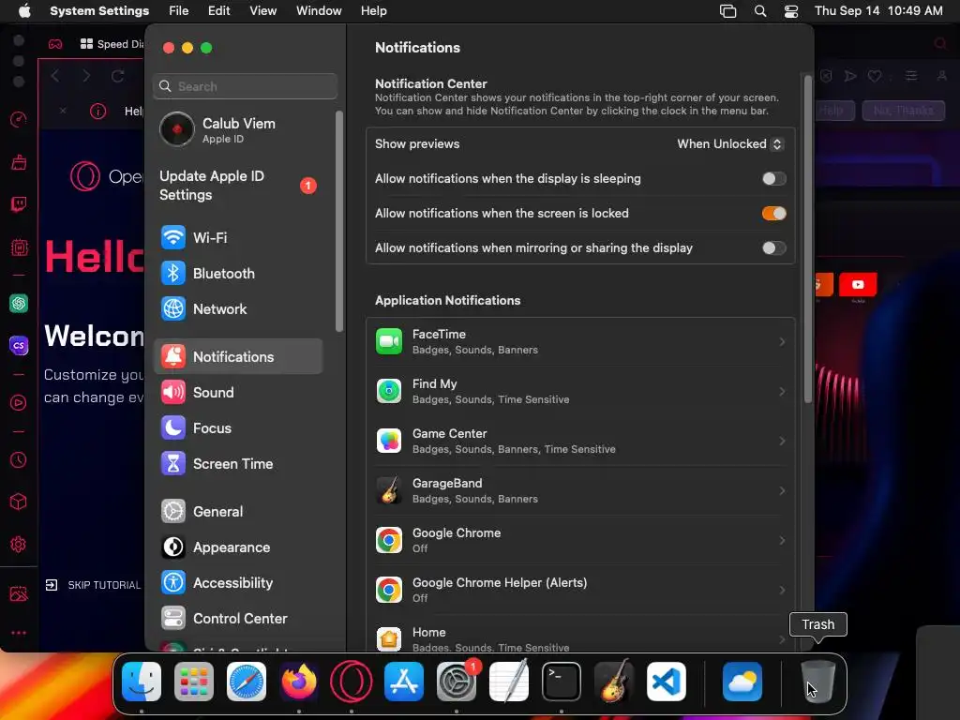
Task: Open Trash in the Dock
Action: point(817,682)
